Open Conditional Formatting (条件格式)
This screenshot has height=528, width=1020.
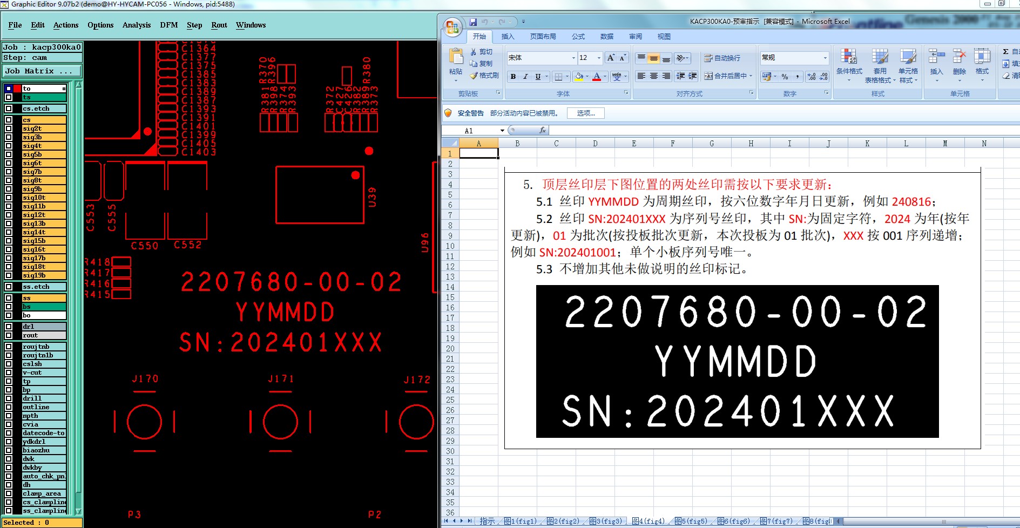[849, 65]
